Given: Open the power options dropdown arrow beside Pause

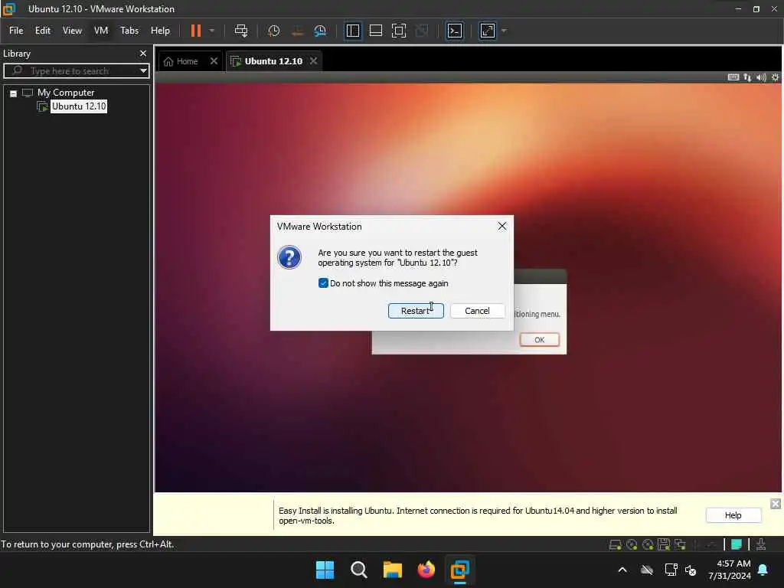Looking at the screenshot, I should [212, 31].
